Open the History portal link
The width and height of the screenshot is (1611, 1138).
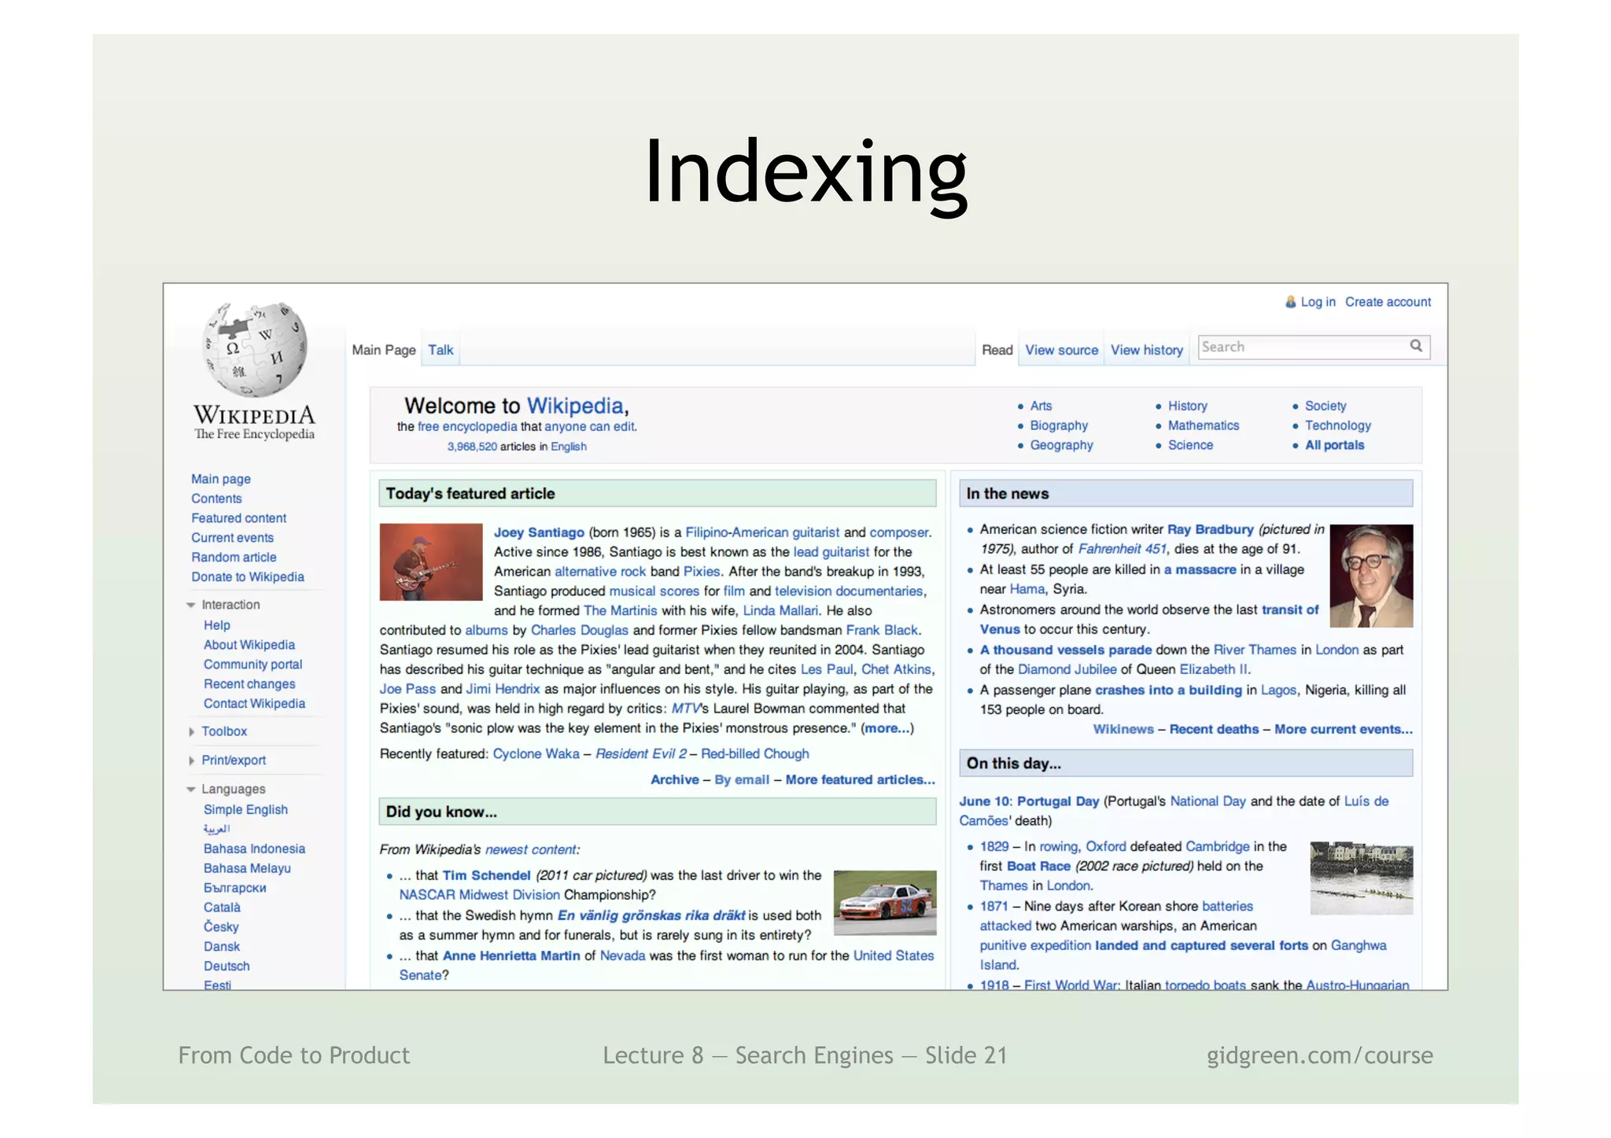1187,407
